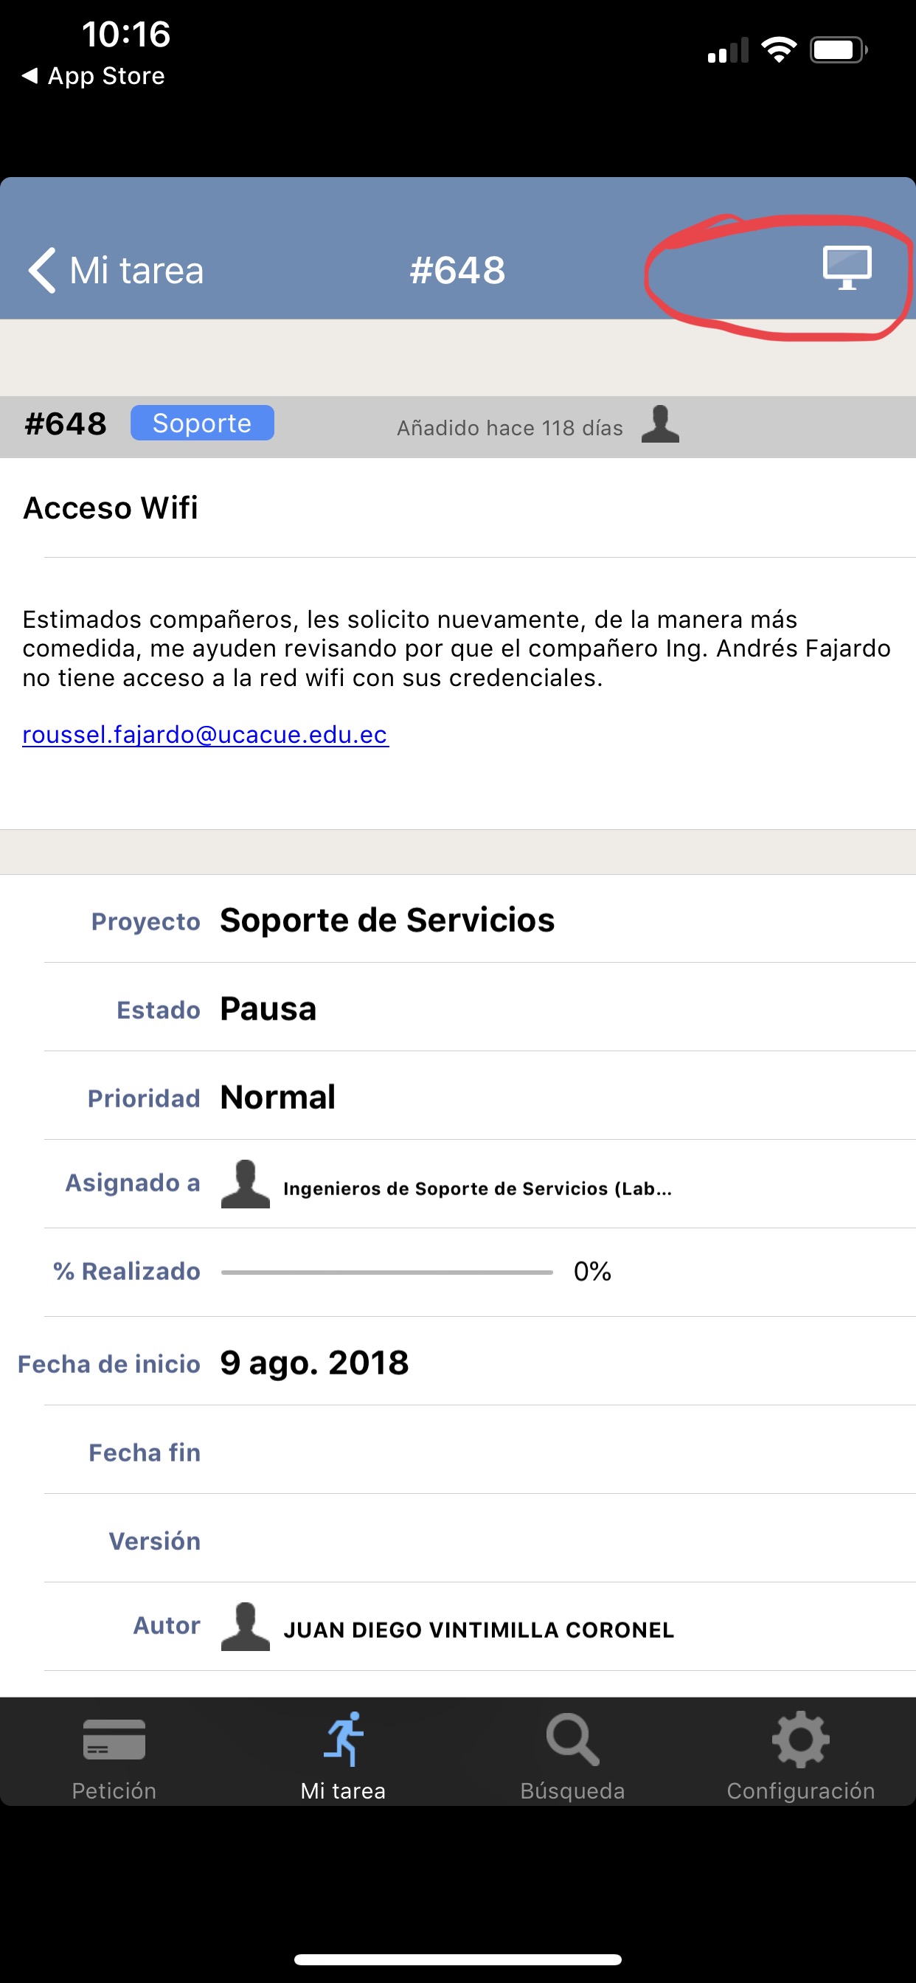Return to App Store via status bar link
This screenshot has height=1983, width=916.
point(93,76)
